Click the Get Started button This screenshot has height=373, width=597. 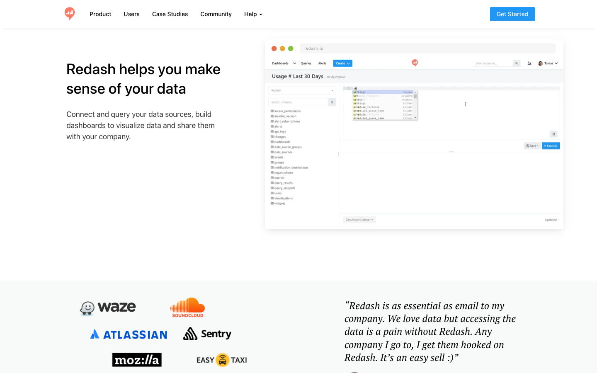click(512, 14)
